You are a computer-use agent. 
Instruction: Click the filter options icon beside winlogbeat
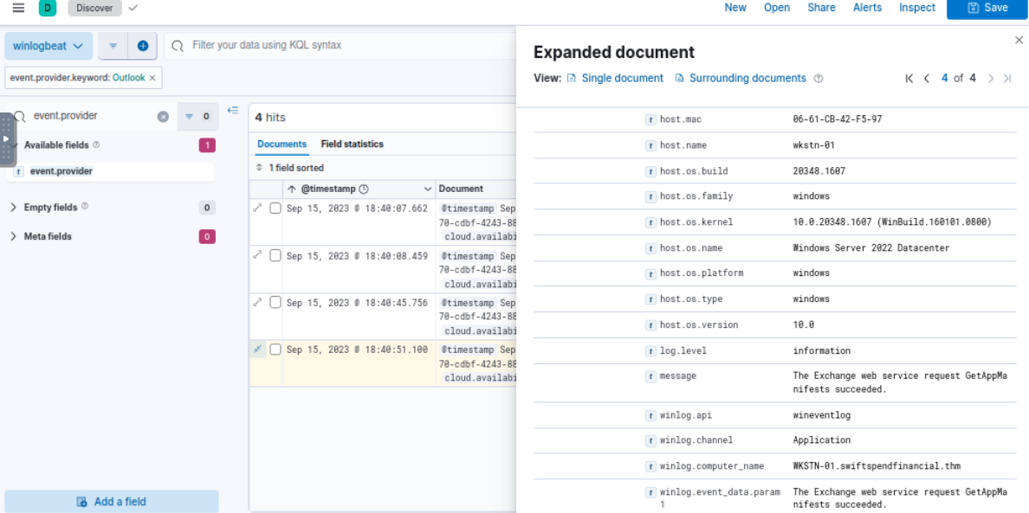(x=113, y=46)
